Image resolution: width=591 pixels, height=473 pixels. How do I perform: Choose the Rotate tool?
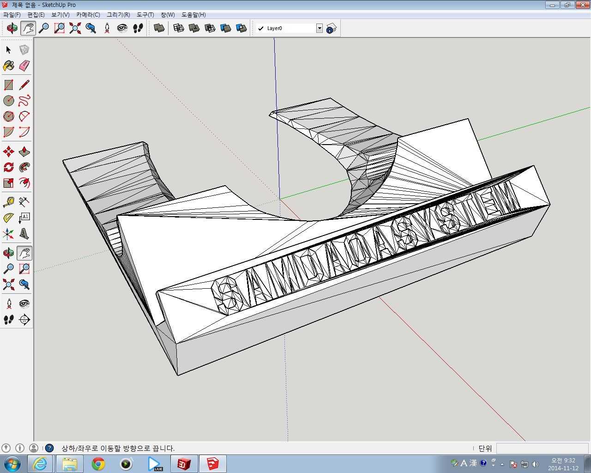[8, 167]
